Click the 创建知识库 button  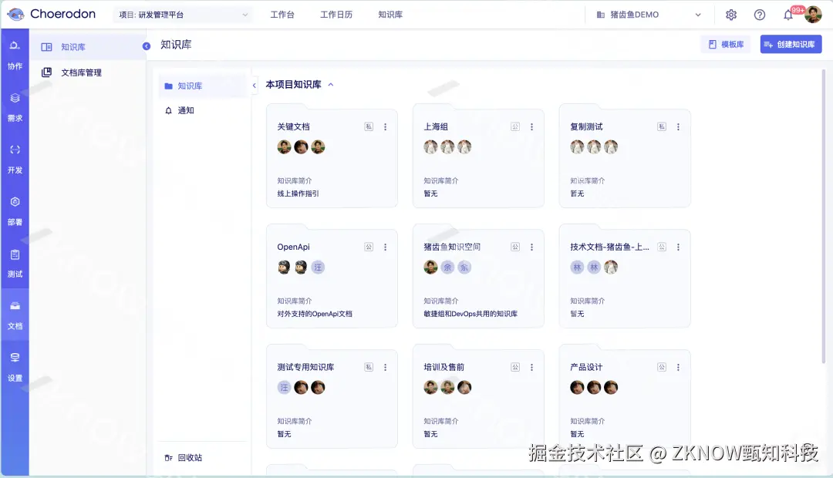(791, 44)
